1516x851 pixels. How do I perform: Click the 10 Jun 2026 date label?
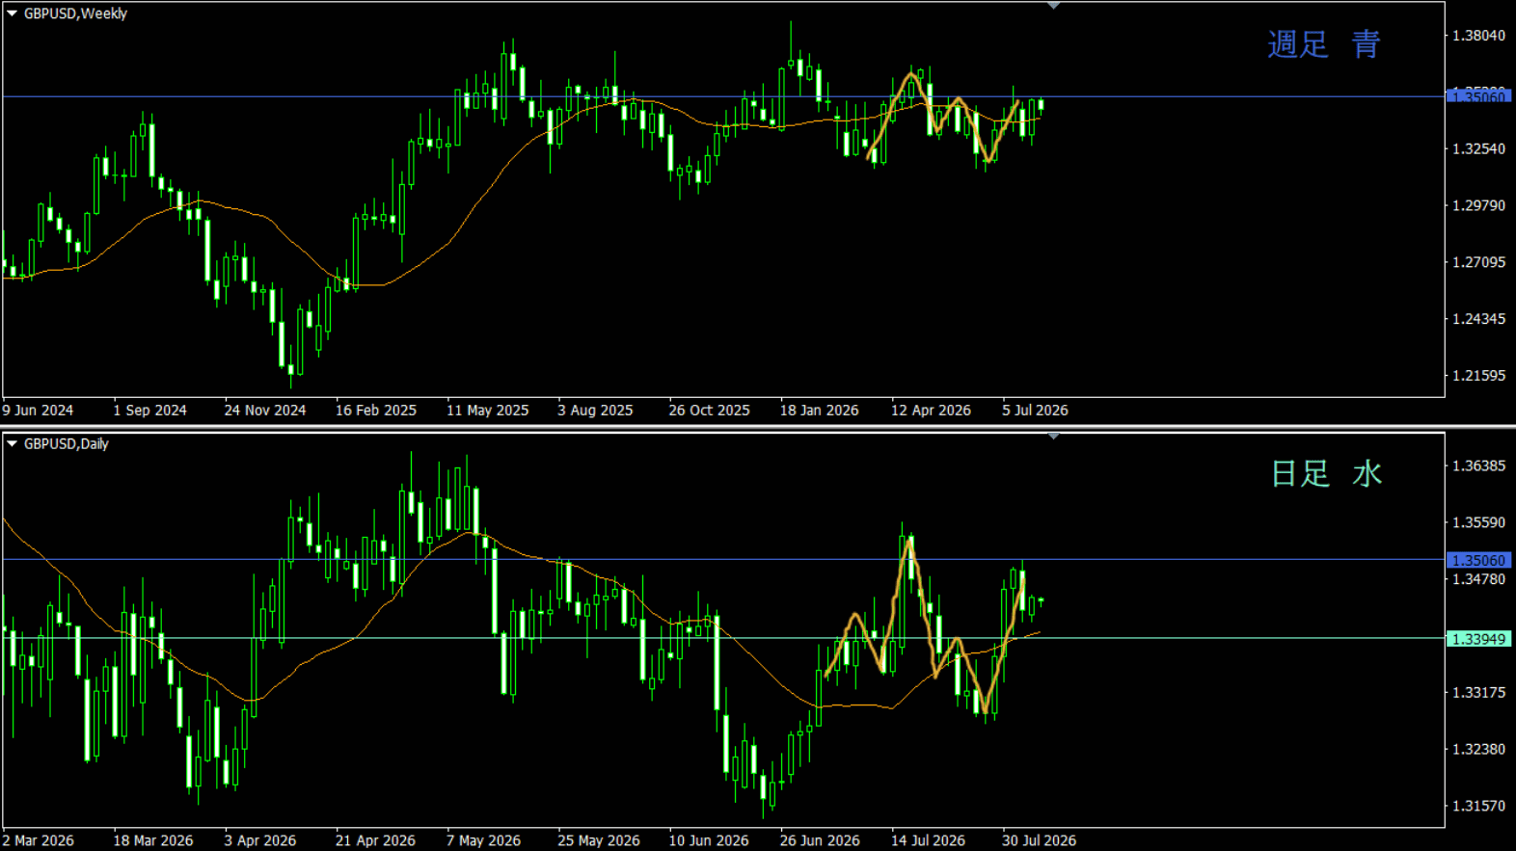[x=709, y=840]
